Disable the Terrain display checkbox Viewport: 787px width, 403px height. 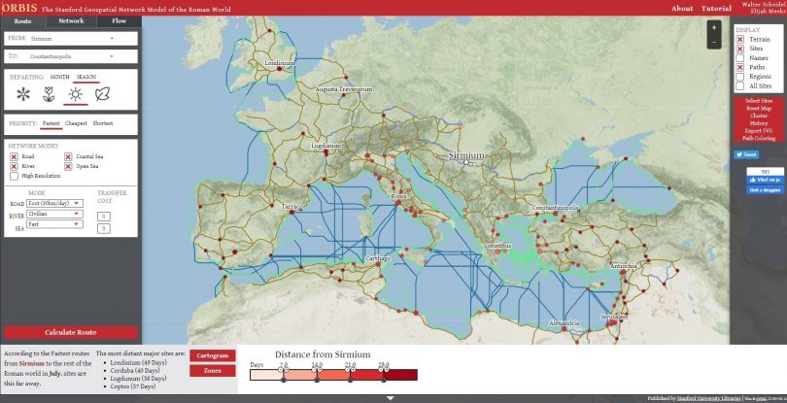pyautogui.click(x=740, y=39)
